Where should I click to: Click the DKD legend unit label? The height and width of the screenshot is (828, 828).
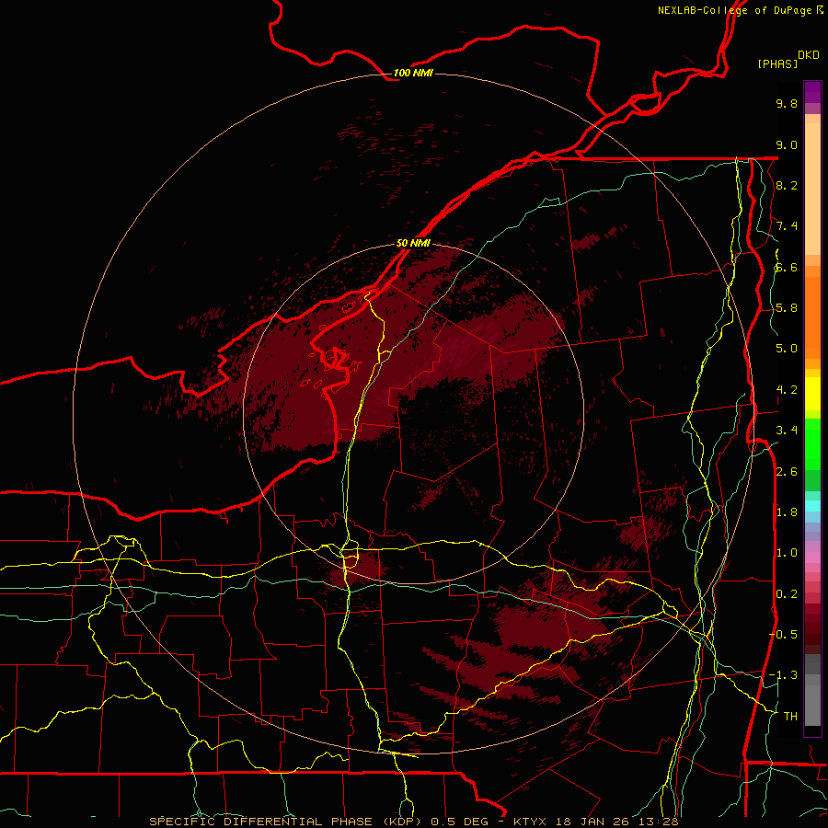[809, 55]
